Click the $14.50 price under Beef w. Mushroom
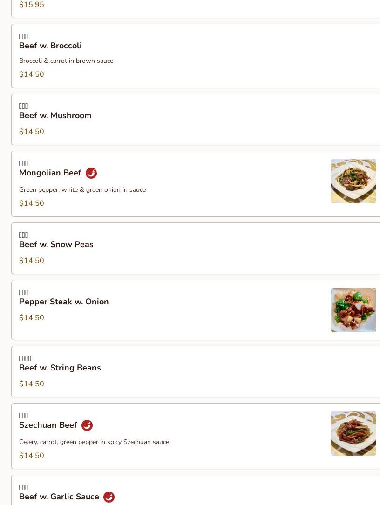Viewport: 380px width, 505px height. [32, 131]
